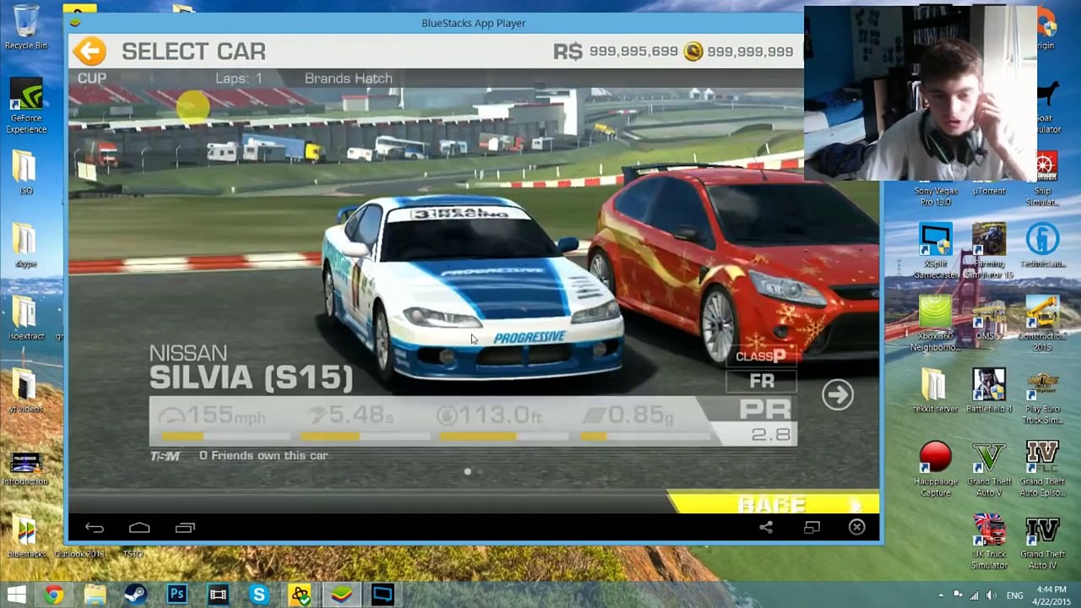Open XSplit Gamecaster desktop shortcut
The height and width of the screenshot is (608, 1081).
[936, 252]
